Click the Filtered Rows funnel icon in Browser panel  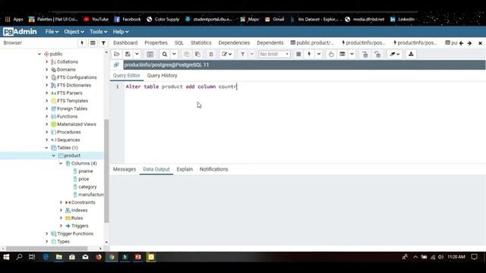point(103,43)
